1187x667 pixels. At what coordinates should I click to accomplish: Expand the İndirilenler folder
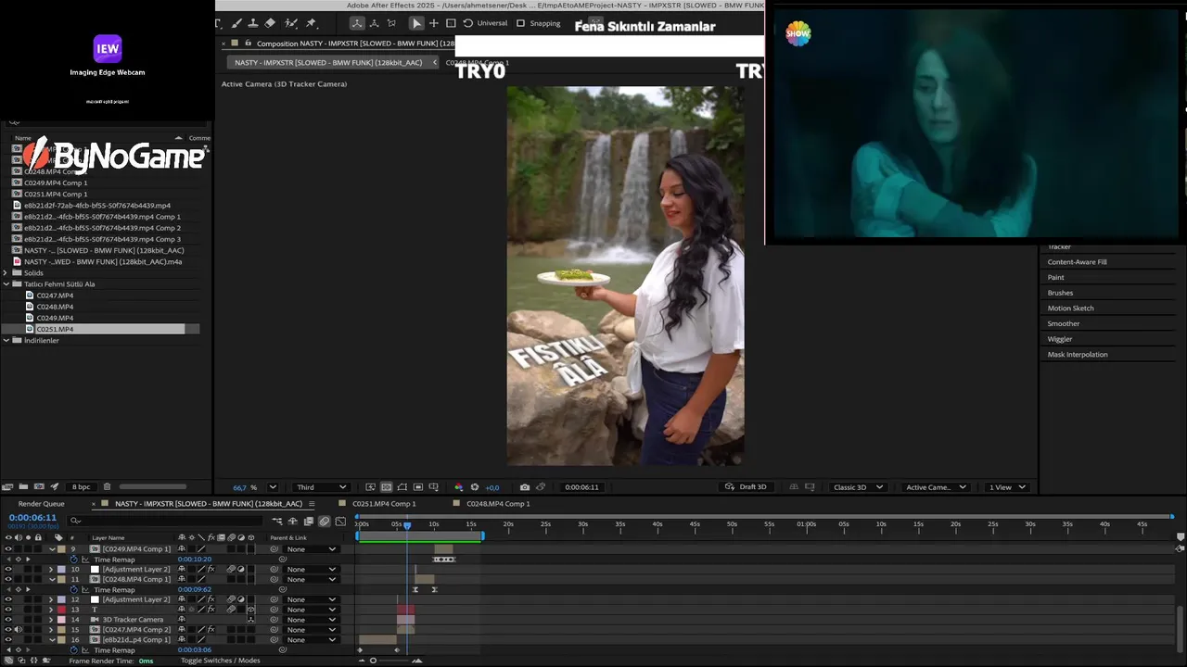[x=6, y=340]
